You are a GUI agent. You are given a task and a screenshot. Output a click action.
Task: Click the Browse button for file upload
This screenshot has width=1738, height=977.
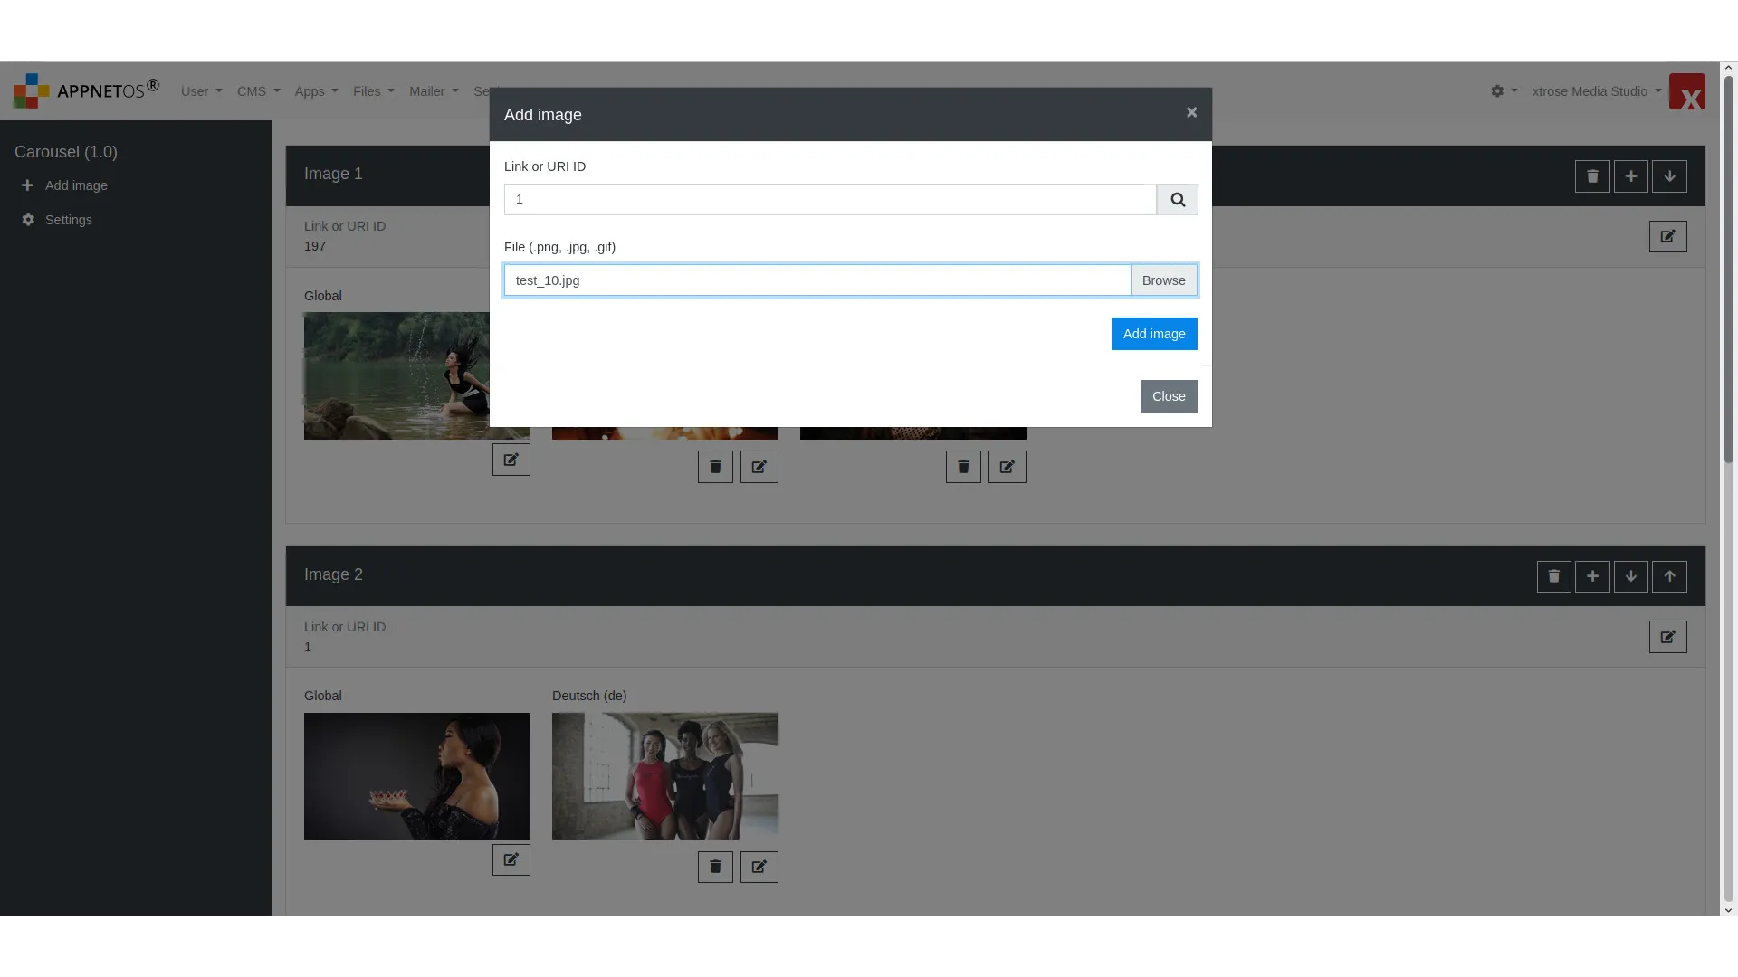tap(1164, 280)
